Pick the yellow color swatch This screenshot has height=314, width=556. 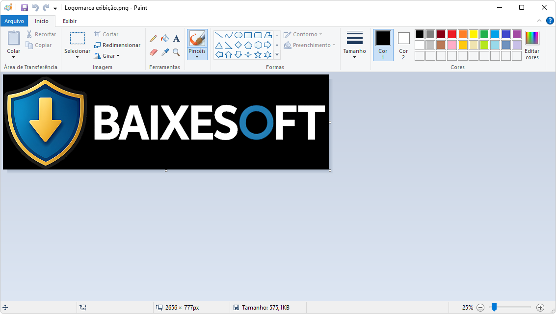click(474, 34)
